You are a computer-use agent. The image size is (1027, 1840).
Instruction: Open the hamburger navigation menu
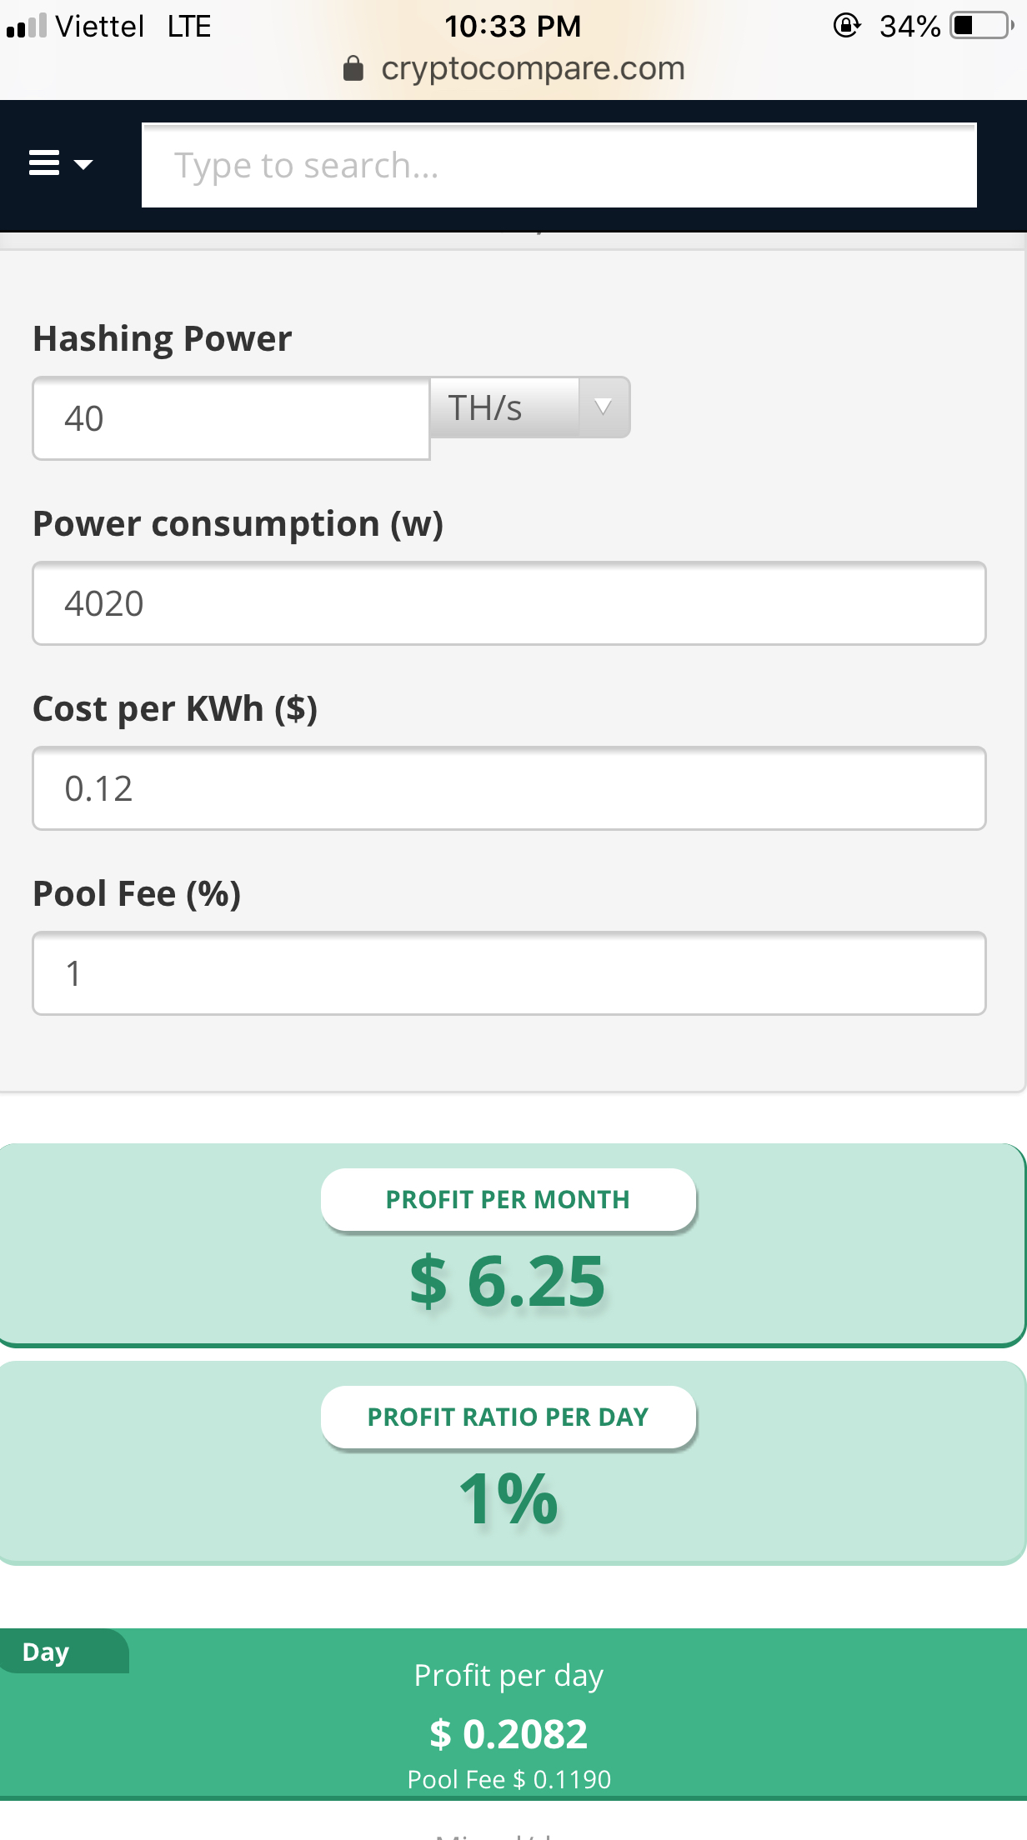coord(44,163)
